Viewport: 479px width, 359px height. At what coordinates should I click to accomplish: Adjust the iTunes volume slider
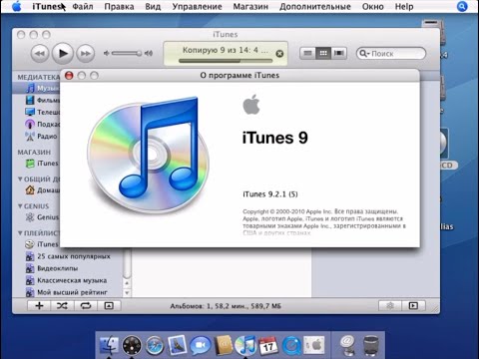coord(127,53)
